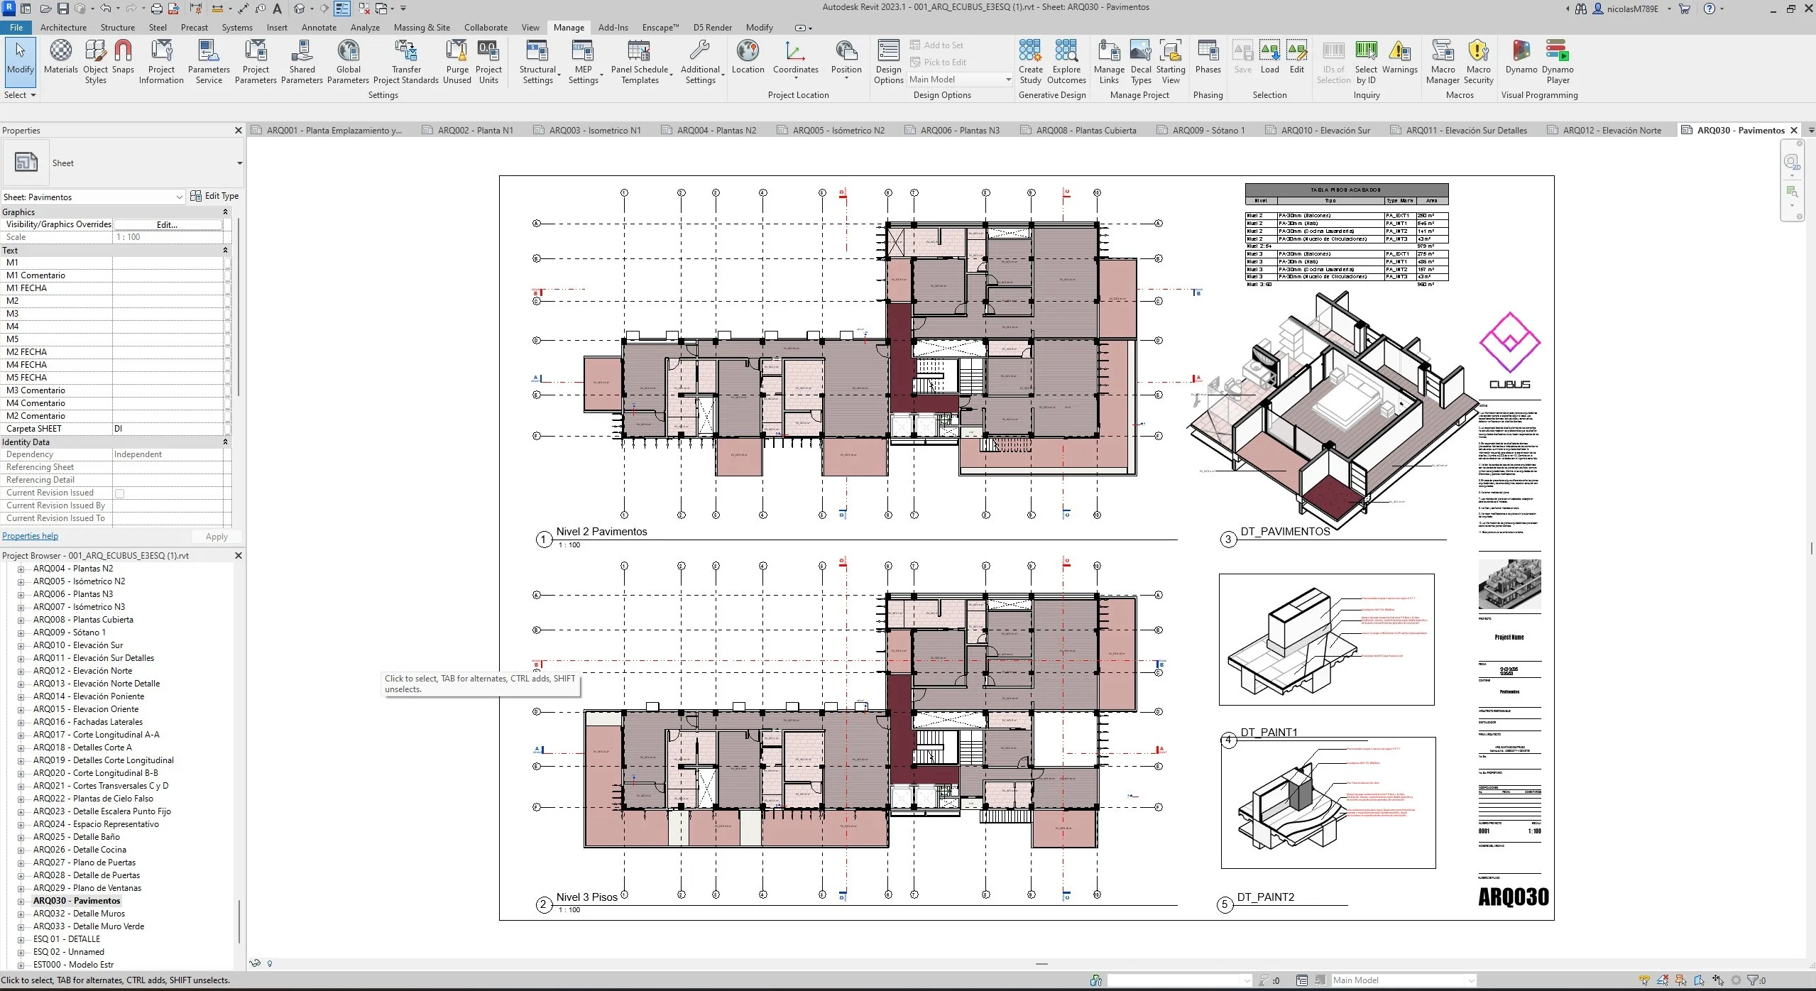Click the Apply button in Properties
Viewport: 1816px width, 991px height.
pos(217,537)
